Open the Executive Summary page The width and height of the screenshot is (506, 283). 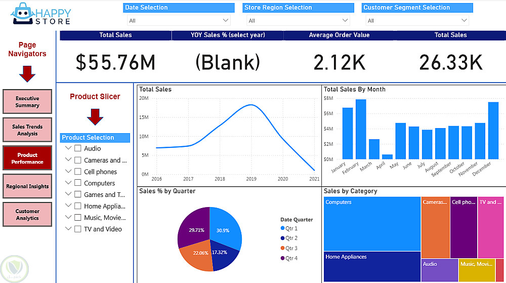(27, 102)
